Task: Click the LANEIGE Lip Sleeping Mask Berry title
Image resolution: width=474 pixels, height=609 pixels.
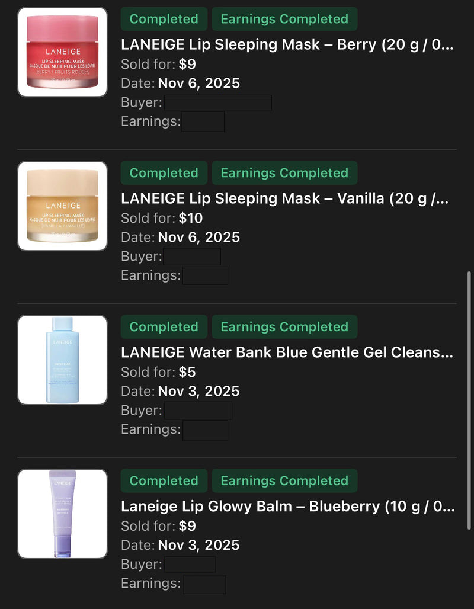Action: click(287, 45)
